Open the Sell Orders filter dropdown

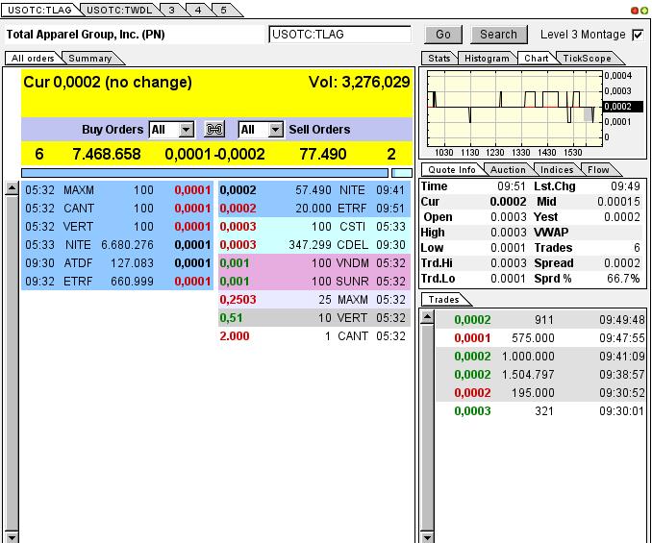[275, 130]
